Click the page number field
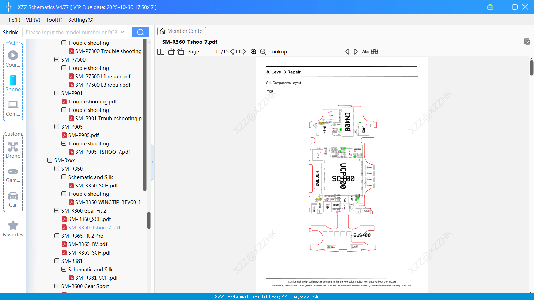The image size is (534, 300). 211,51
